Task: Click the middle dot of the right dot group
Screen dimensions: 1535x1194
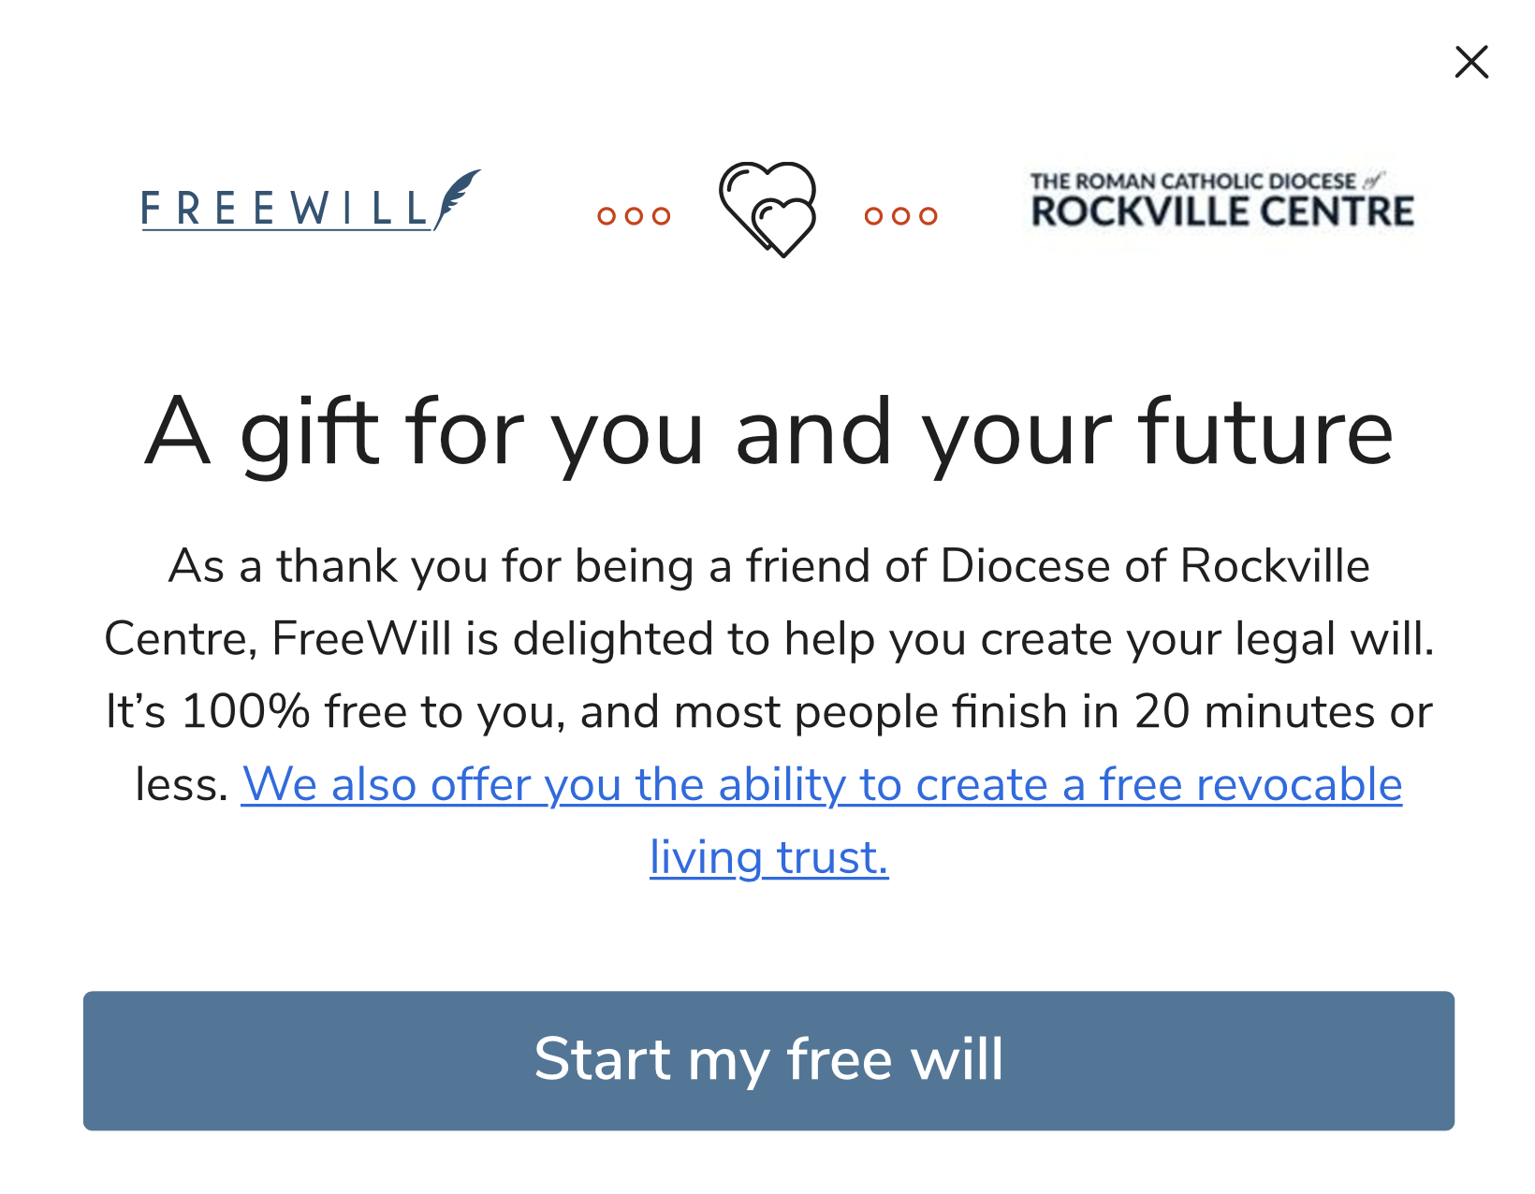Action: [900, 216]
